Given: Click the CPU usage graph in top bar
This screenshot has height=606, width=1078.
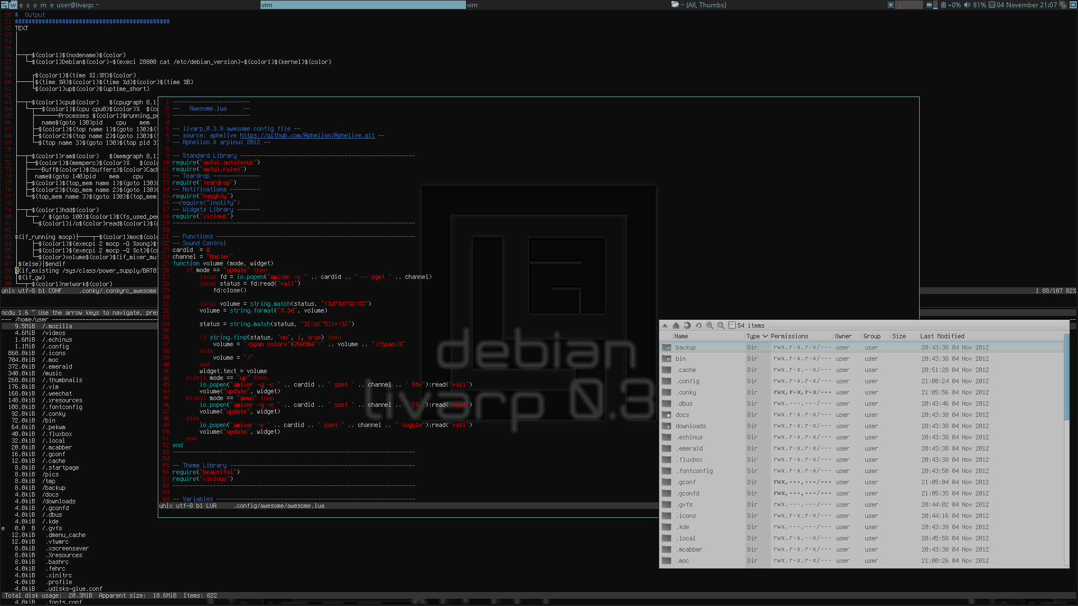Looking at the screenshot, I should [x=909, y=5].
